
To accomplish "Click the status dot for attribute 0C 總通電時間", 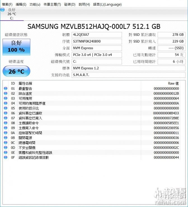I will [6, 142].
